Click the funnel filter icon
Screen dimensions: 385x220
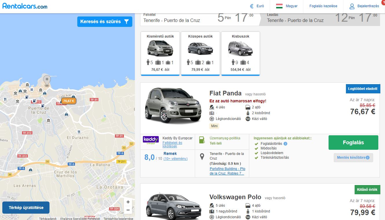click(126, 22)
